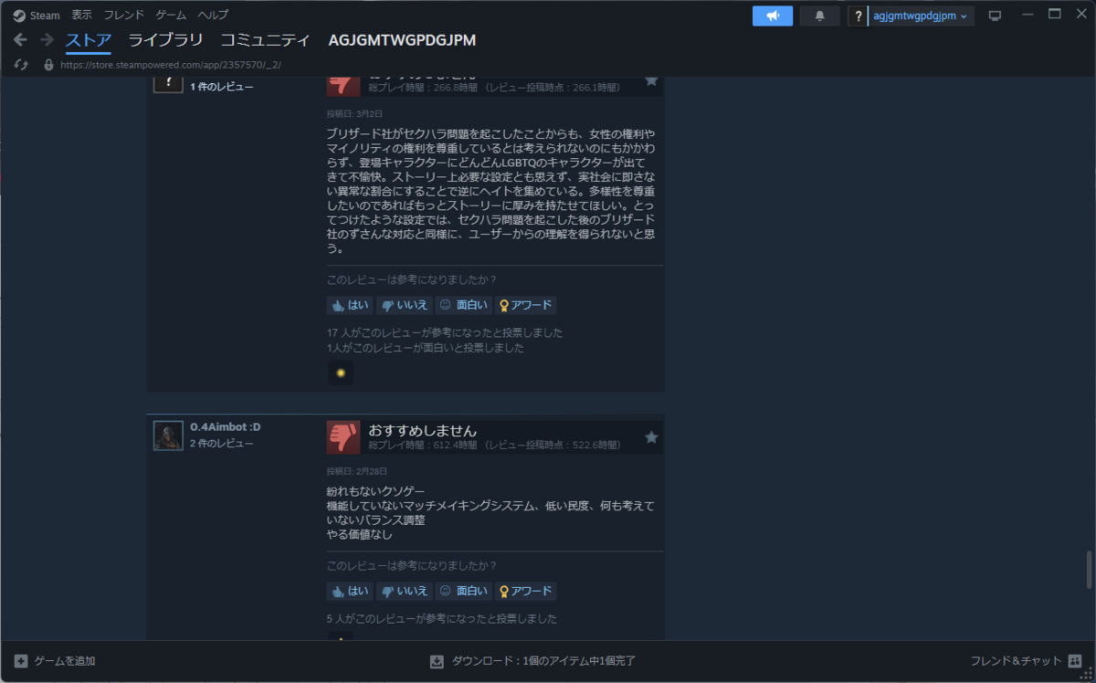Open the ゲーム menu
Screen dimensions: 1096x683
171,15
